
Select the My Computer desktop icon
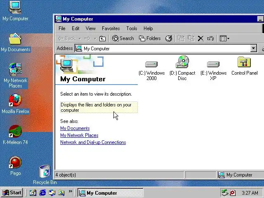pyautogui.click(x=15, y=11)
